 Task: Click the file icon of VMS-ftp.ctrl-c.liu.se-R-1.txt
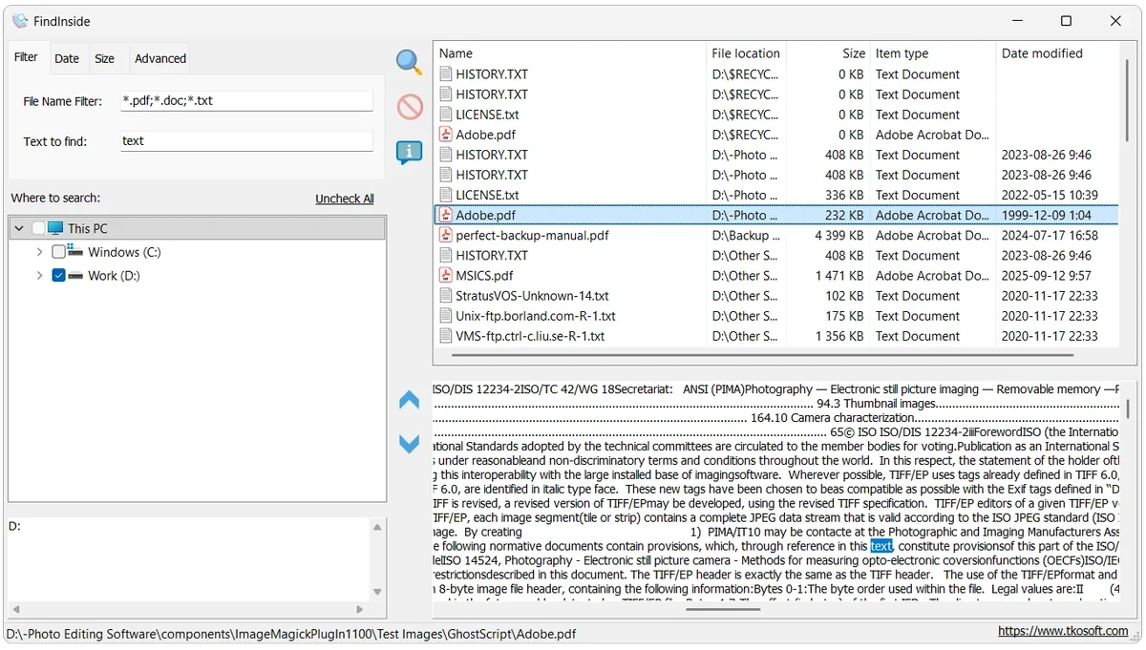pos(445,336)
